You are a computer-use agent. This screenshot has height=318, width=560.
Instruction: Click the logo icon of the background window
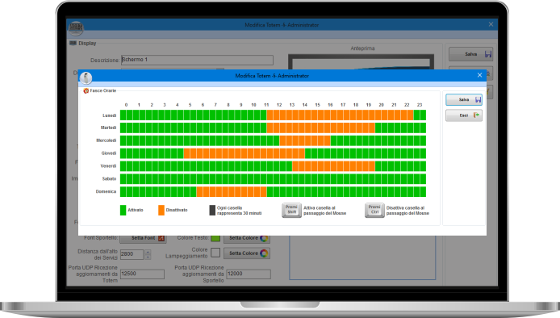click(76, 28)
